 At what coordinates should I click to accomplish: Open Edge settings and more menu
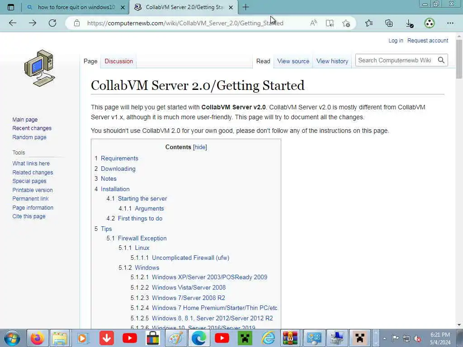coord(450,23)
